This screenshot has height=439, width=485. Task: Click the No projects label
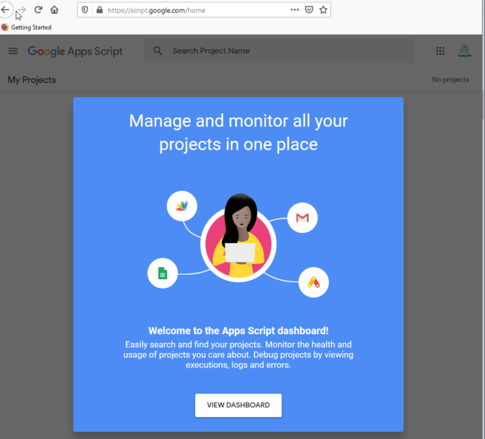(x=450, y=80)
